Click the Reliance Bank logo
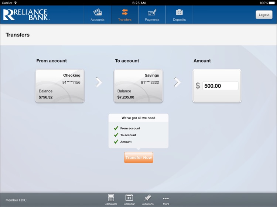Viewport: 277px width, 207px height. (26, 15)
